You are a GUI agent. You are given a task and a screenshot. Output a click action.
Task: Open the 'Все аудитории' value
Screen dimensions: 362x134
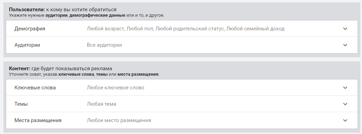[x=104, y=45]
